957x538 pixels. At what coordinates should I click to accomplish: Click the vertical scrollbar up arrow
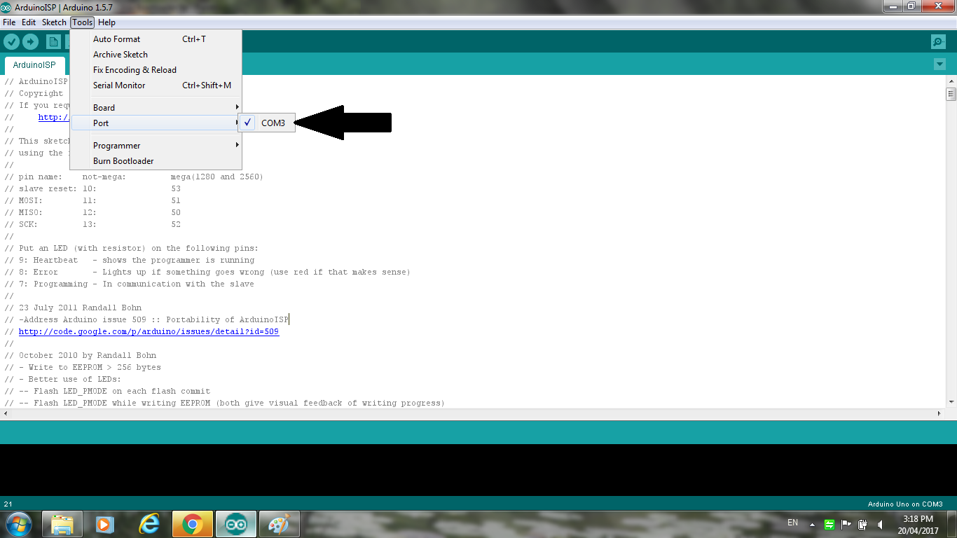click(x=951, y=81)
